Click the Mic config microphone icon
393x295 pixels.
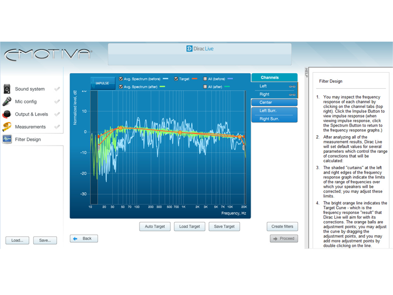point(7,102)
